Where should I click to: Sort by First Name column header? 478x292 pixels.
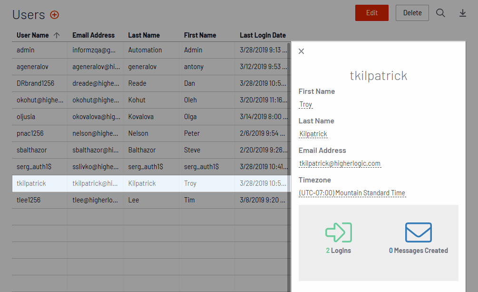coord(200,35)
